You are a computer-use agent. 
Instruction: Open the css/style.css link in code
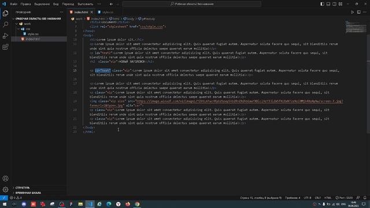[151, 27]
